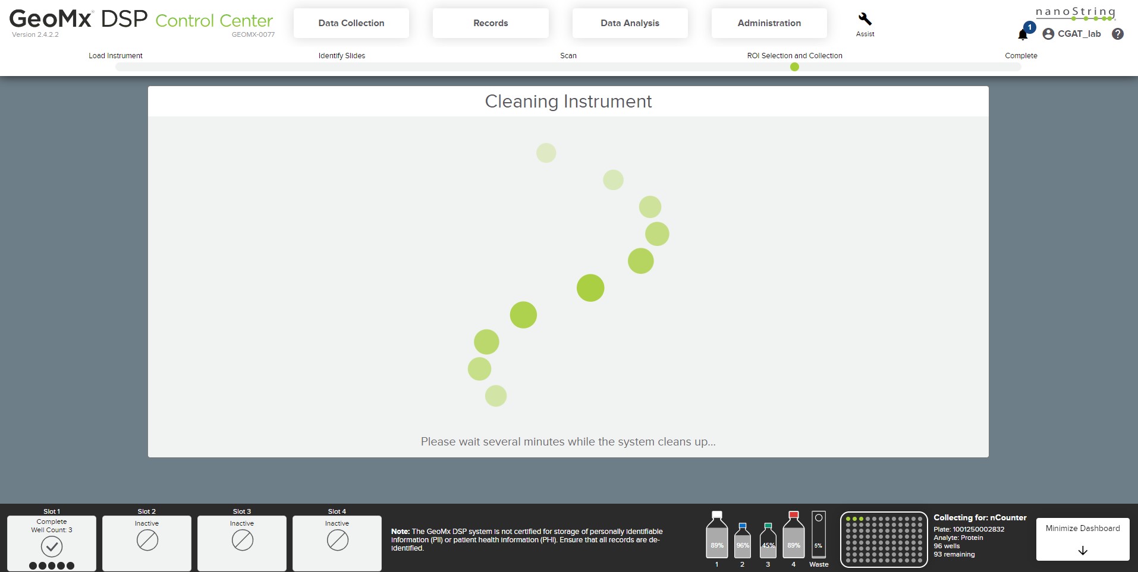Click the Version 2.4.2.2 label
The height and width of the screenshot is (572, 1138).
(x=35, y=34)
